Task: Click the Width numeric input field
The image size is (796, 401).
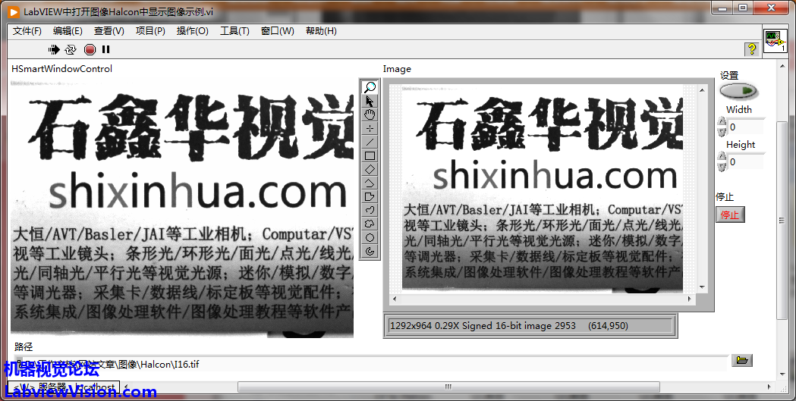Action: coord(745,127)
